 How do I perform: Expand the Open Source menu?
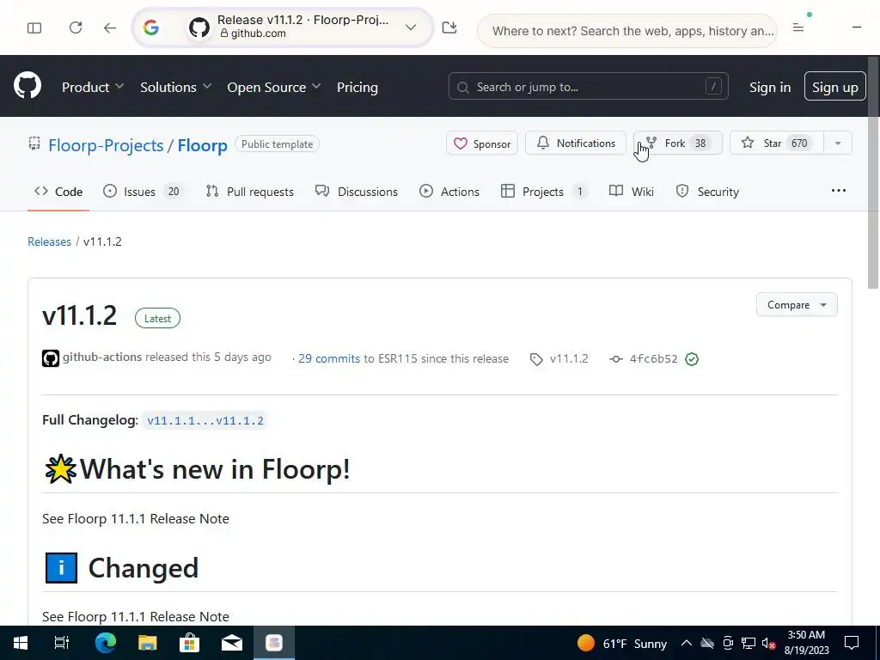point(274,87)
